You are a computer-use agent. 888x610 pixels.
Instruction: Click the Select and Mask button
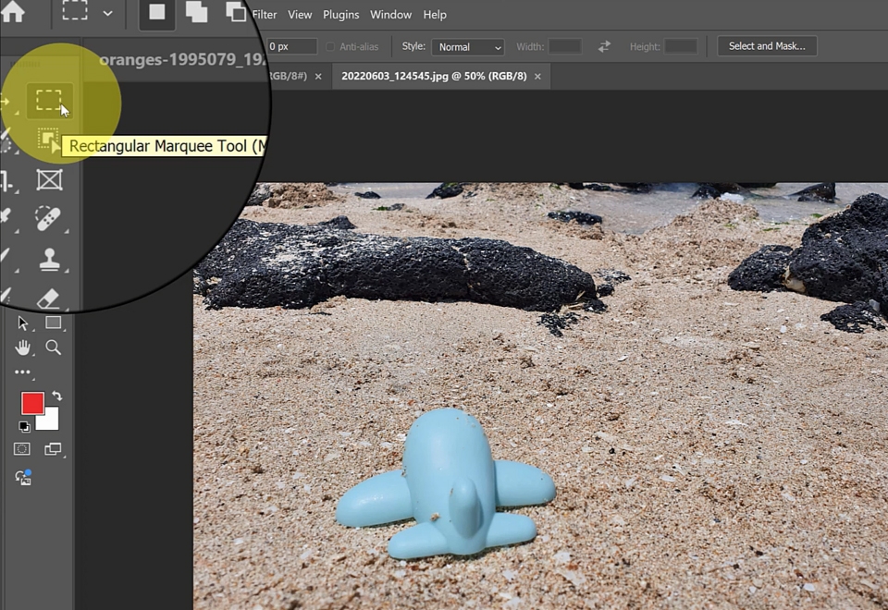pyautogui.click(x=767, y=46)
